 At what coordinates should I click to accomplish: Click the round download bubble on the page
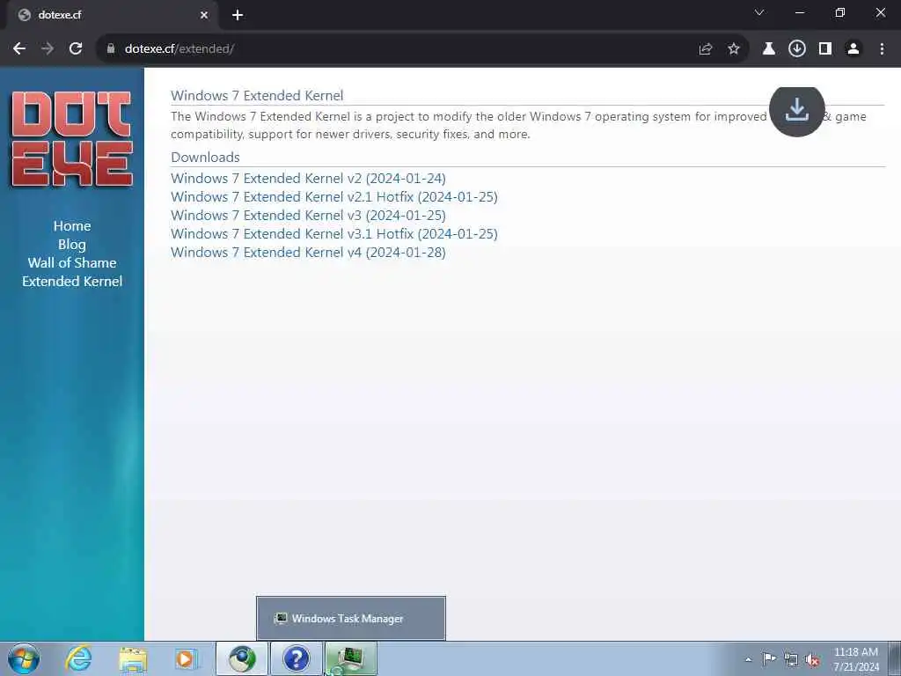click(x=797, y=110)
